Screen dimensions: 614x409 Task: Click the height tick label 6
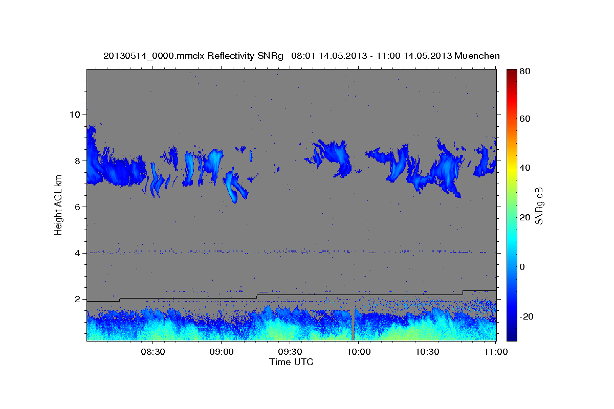coord(78,207)
